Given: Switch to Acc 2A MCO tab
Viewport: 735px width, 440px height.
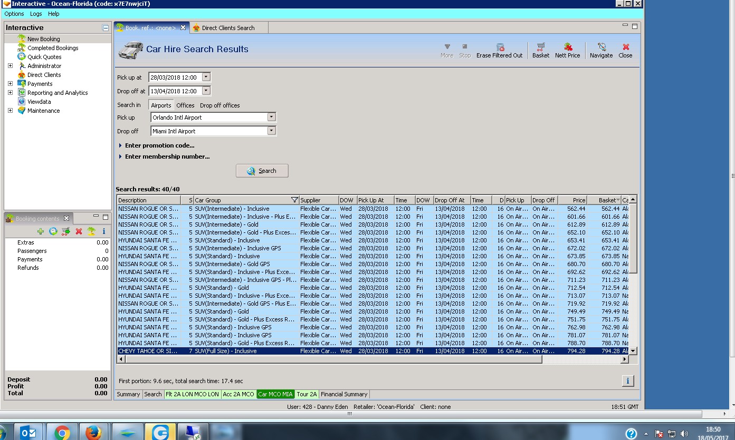Looking at the screenshot, I should pyautogui.click(x=238, y=394).
